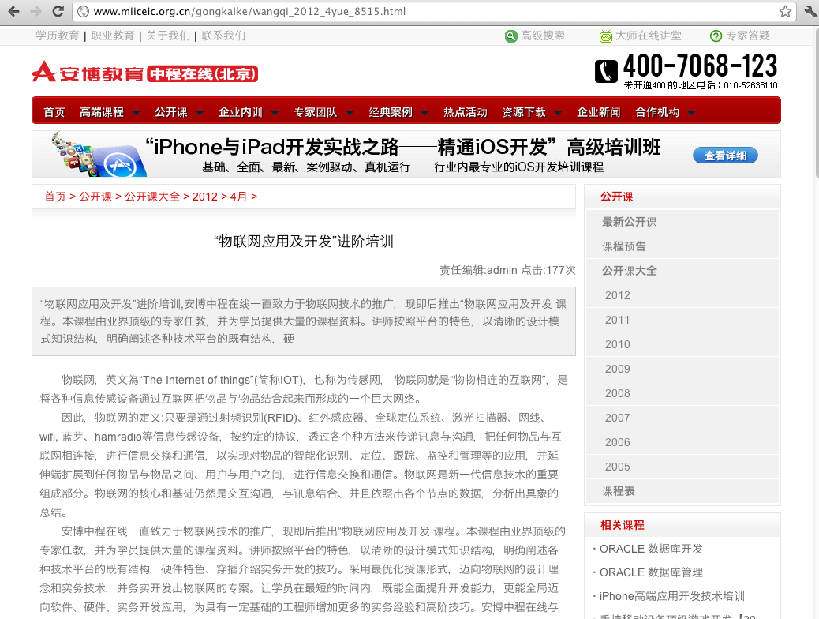Open 企业内训 menu item
The height and width of the screenshot is (619, 819).
click(x=241, y=112)
